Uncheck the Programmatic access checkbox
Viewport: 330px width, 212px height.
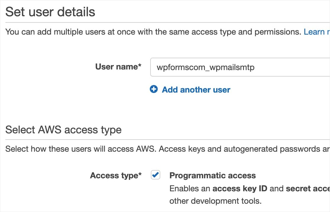[x=156, y=175]
